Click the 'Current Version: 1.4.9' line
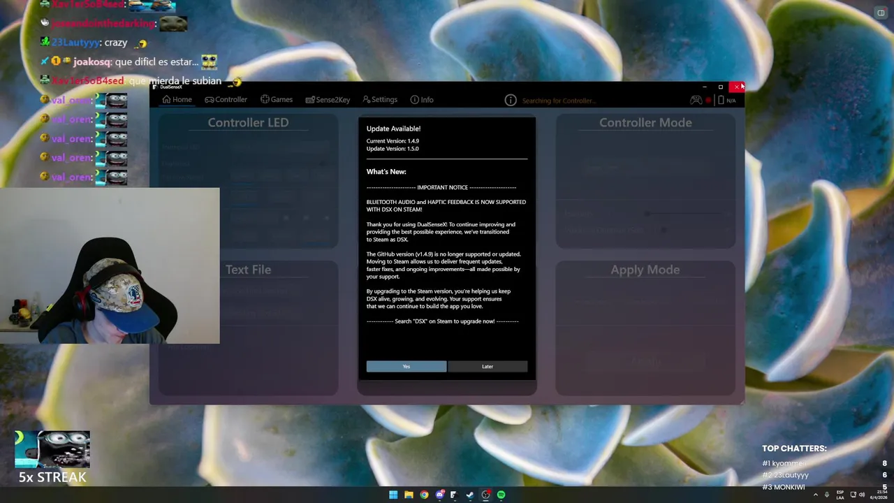The image size is (894, 503). pyautogui.click(x=393, y=141)
